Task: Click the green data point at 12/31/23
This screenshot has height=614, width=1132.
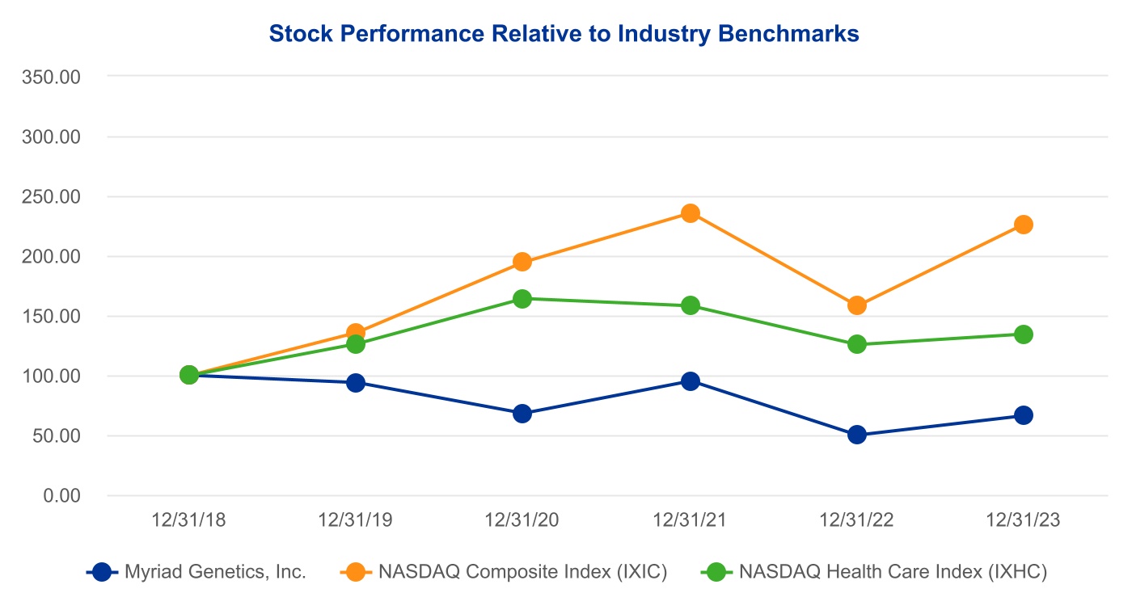Action: pyautogui.click(x=1024, y=334)
